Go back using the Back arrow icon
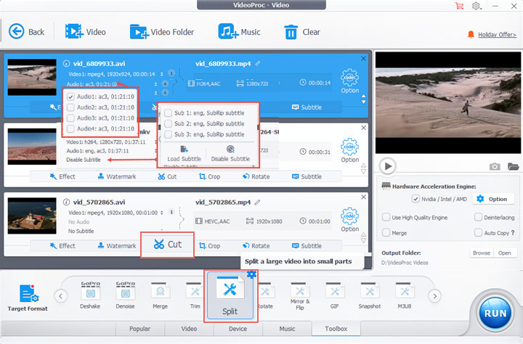 [16, 32]
